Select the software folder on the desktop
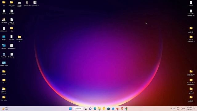This screenshot has height=111, width=197. pyautogui.click(x=4, y=81)
